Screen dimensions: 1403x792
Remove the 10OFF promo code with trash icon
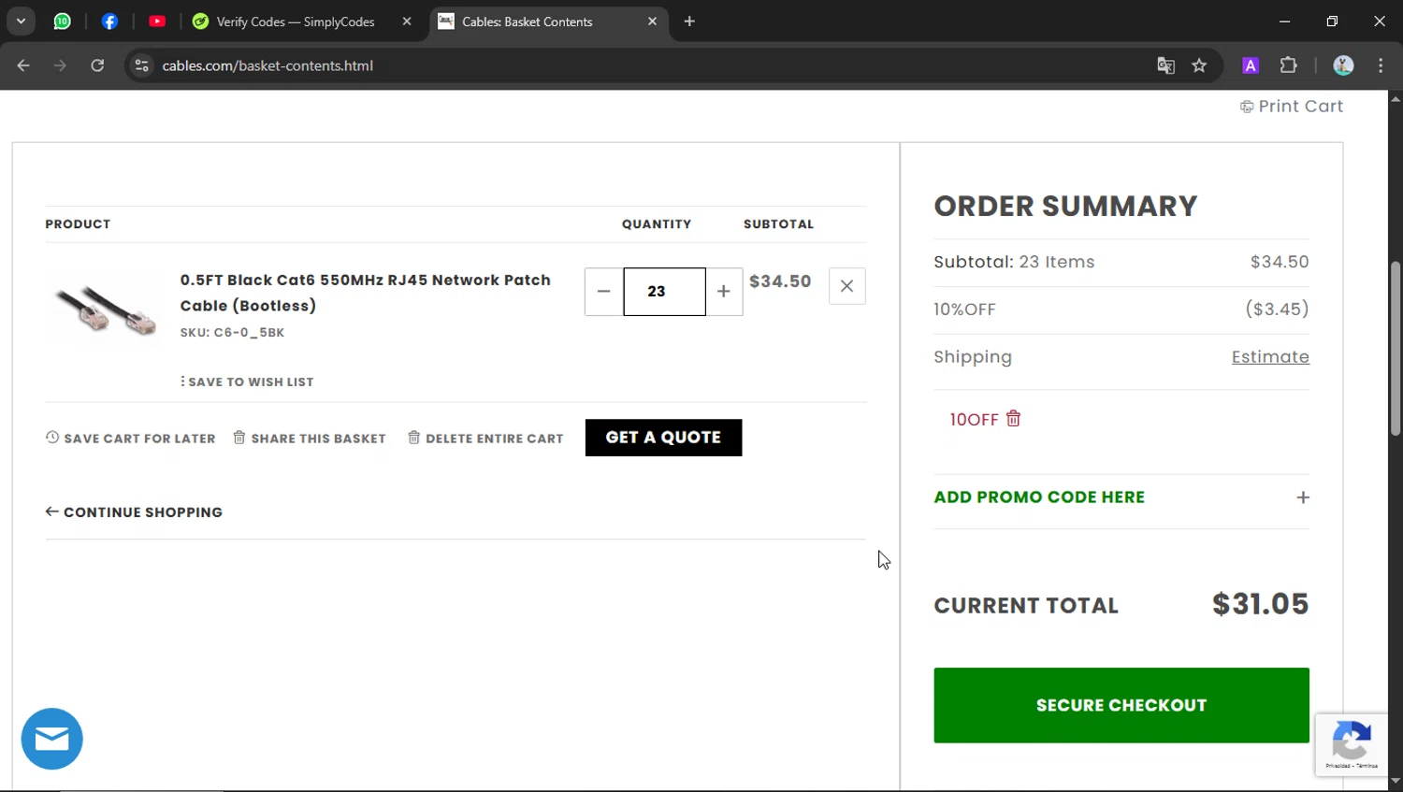coord(1013,419)
